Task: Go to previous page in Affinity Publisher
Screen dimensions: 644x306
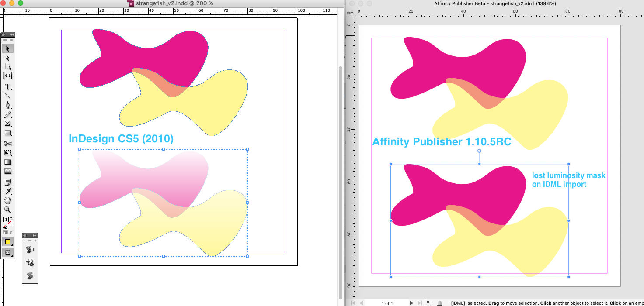Action: [x=361, y=303]
